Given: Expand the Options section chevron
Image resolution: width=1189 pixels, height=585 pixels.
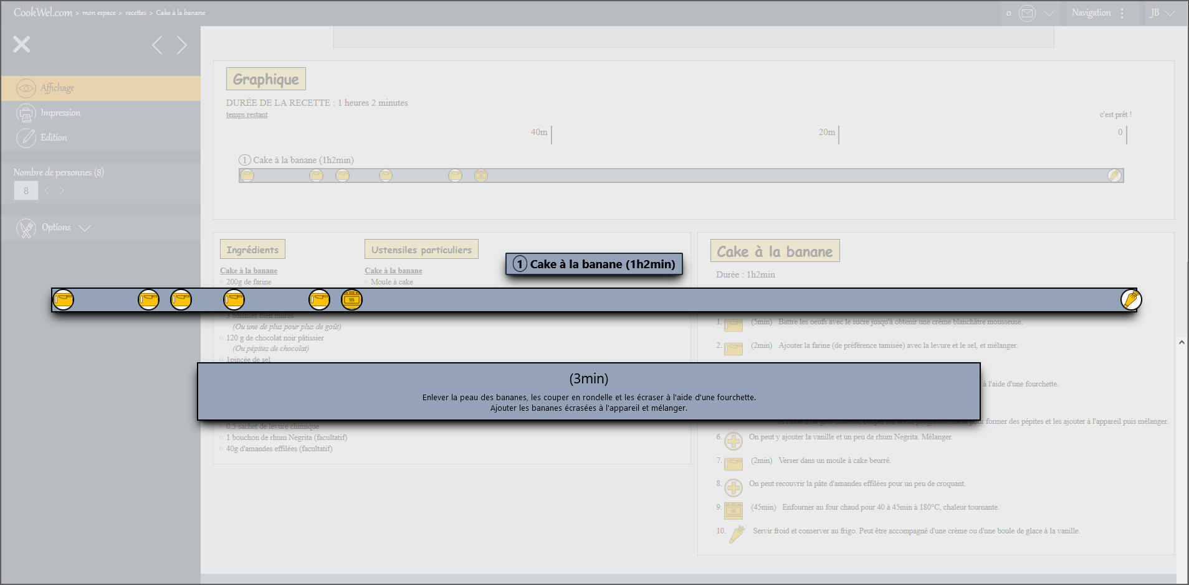Looking at the screenshot, I should [x=85, y=228].
